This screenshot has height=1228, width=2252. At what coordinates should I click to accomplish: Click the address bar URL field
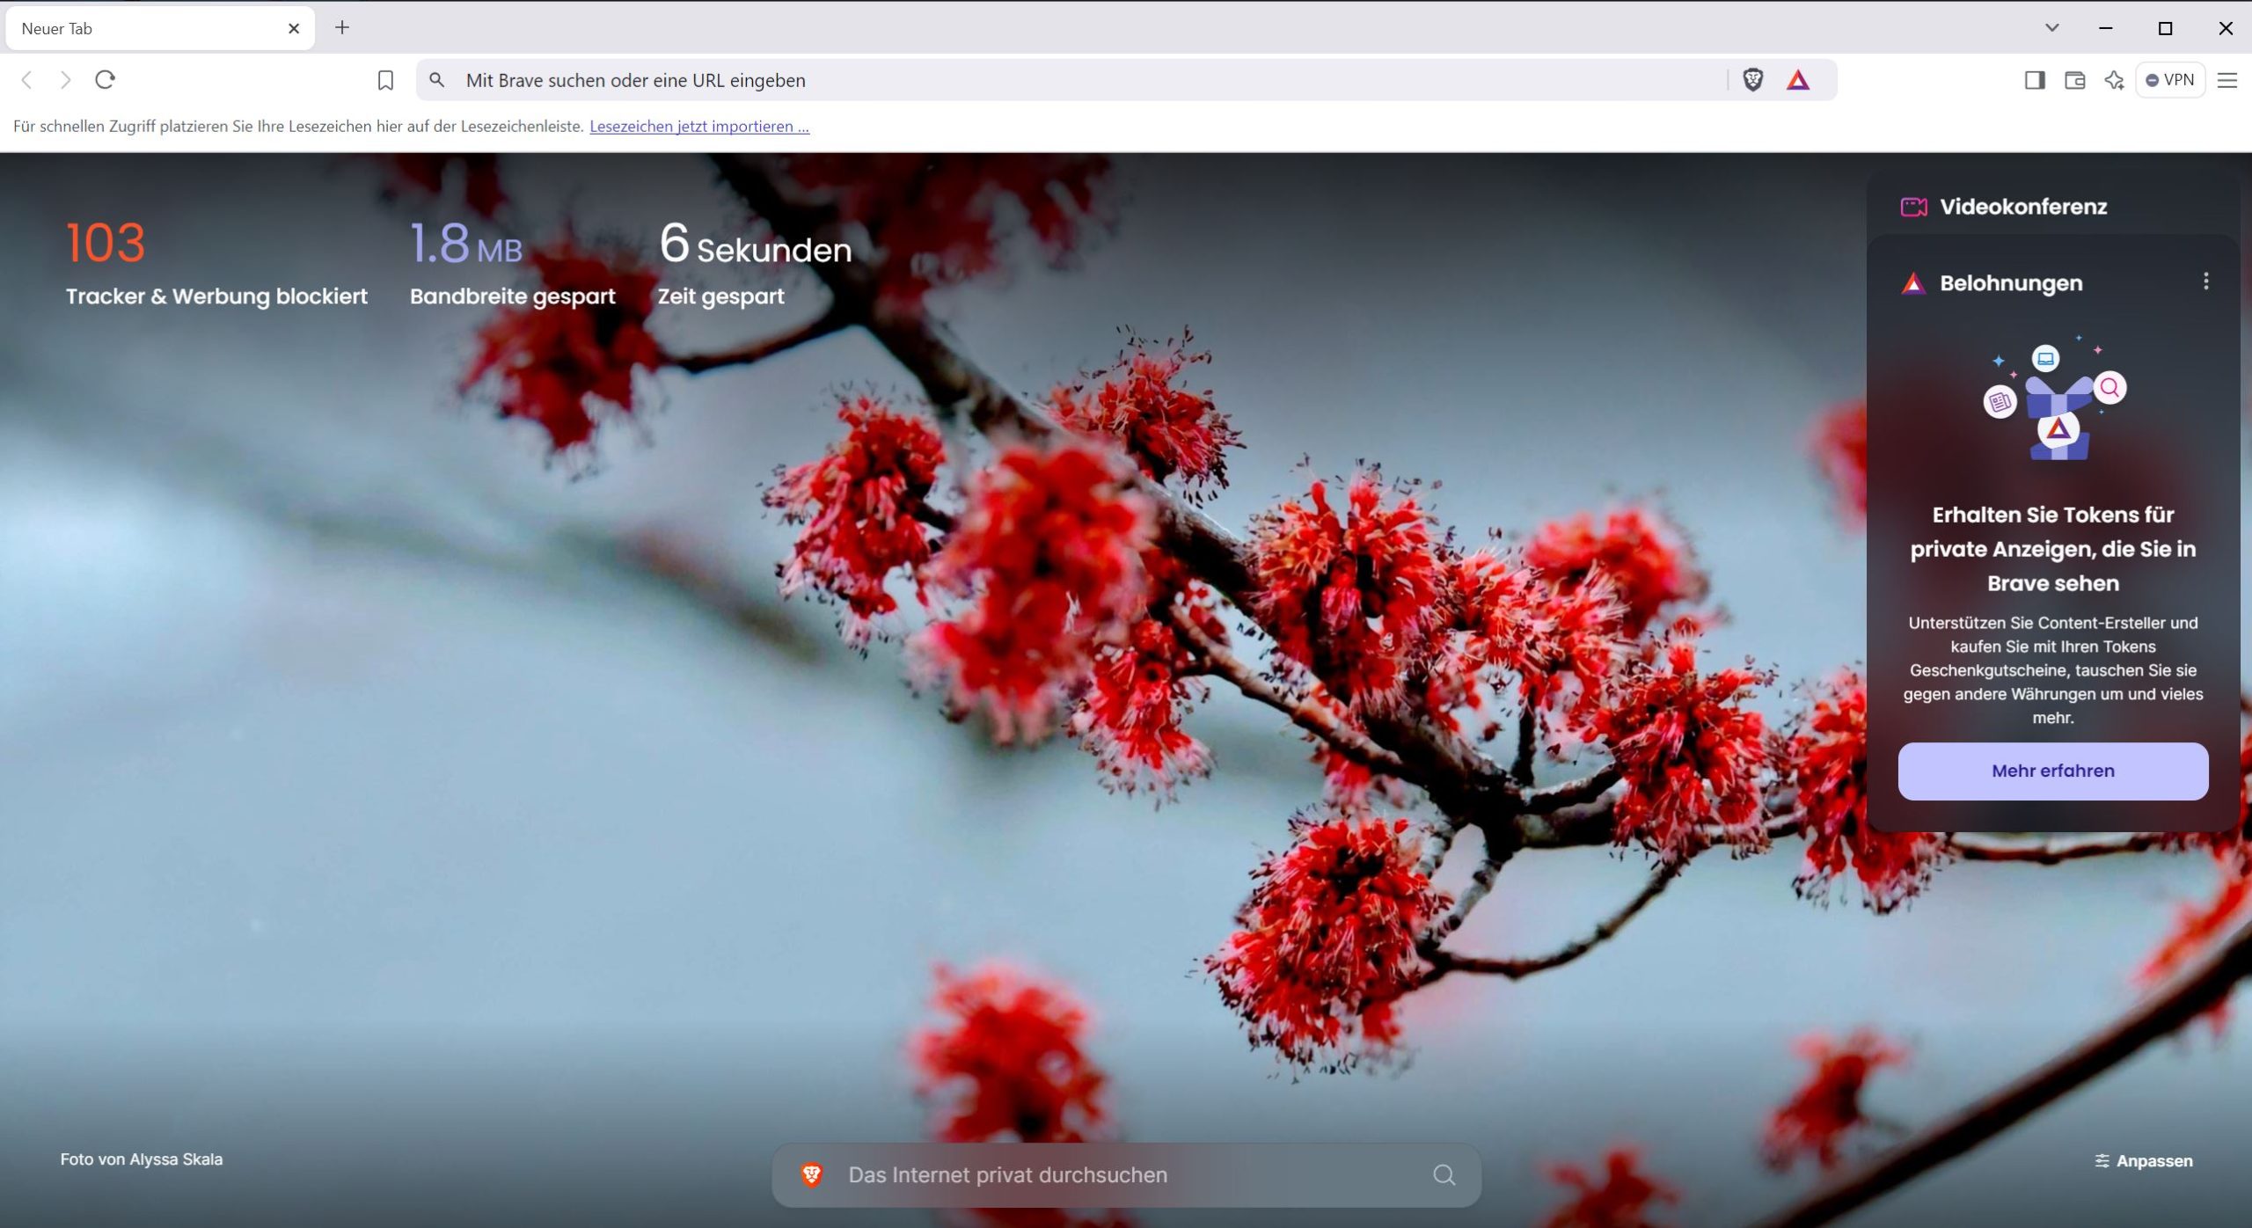point(1056,80)
